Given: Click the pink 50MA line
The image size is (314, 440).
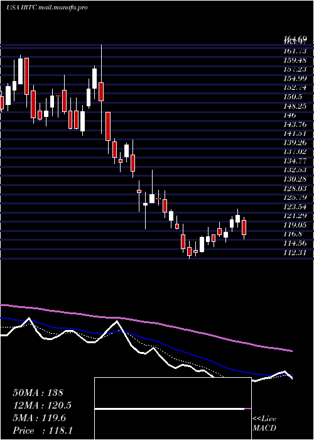Looking at the screenshot, I should point(146,322).
